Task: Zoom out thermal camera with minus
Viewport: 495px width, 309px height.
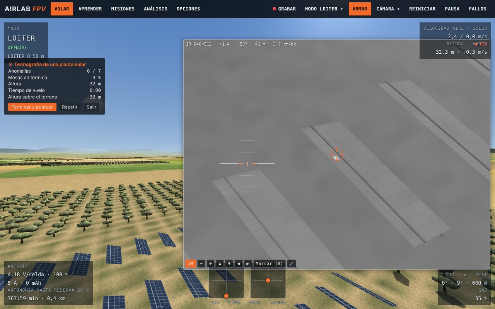Action: 201,264
